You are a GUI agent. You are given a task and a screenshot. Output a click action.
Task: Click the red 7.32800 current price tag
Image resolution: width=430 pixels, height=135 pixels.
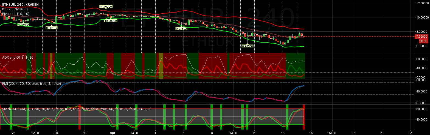coord(421,37)
